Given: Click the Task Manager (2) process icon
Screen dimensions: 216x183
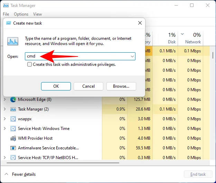Looking at the screenshot, I should [x=13, y=109].
